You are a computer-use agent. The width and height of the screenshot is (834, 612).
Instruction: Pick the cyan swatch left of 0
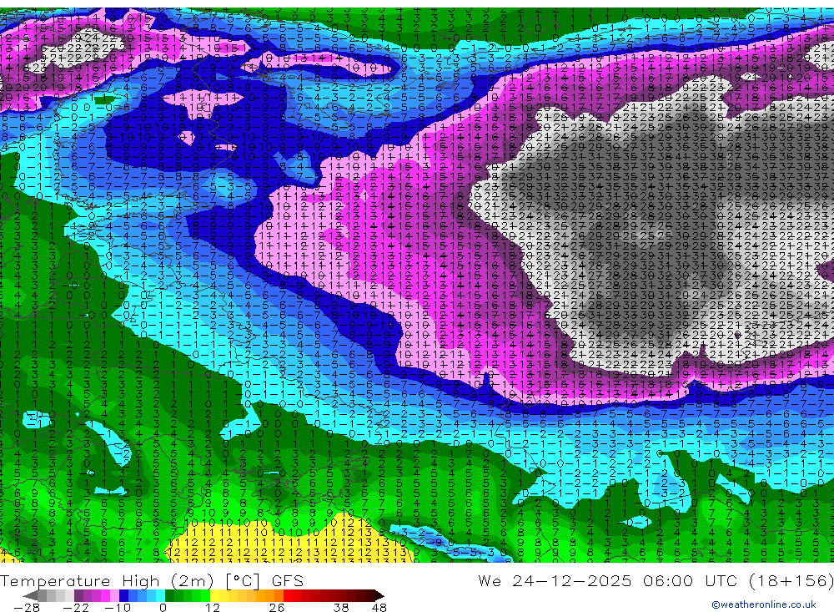tap(161, 596)
